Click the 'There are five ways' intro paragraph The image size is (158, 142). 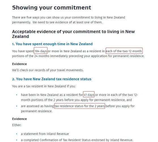coord(69,20)
